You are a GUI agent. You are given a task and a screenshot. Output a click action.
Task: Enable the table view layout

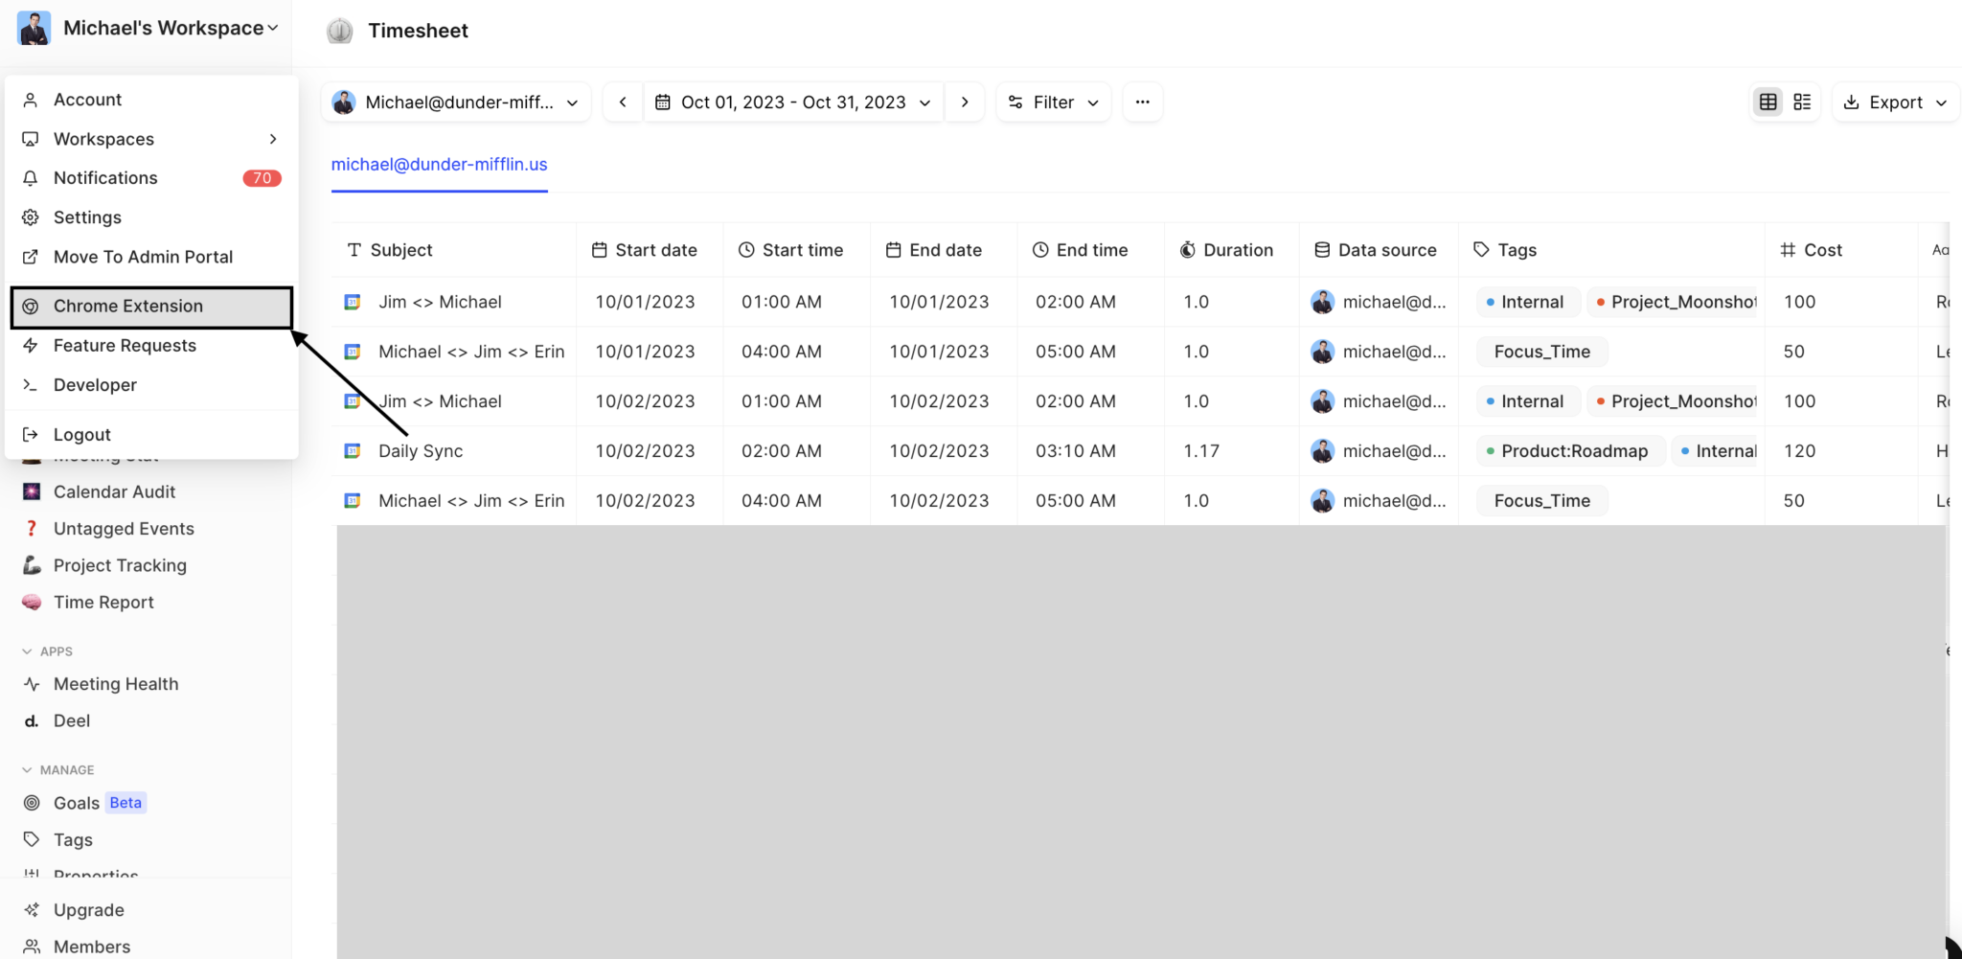point(1768,102)
